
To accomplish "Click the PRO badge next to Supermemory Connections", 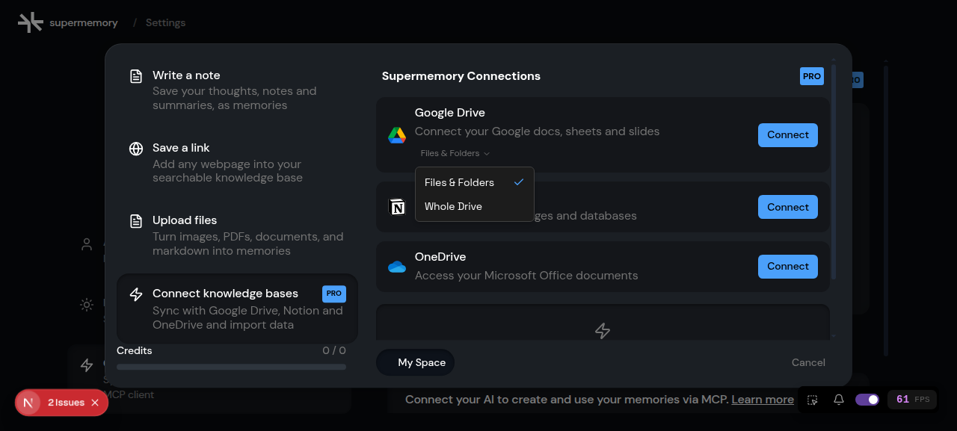I will click(x=812, y=76).
